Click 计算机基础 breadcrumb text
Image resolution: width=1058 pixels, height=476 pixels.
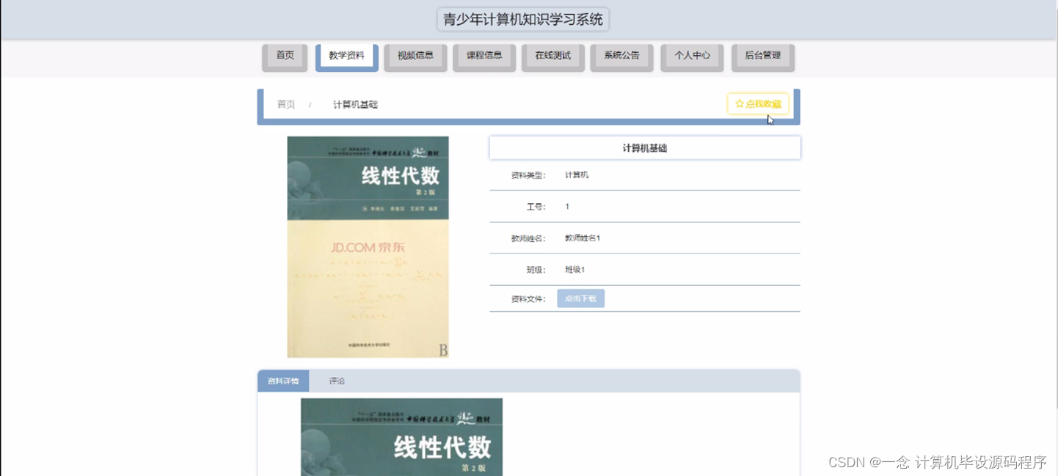[x=355, y=104]
